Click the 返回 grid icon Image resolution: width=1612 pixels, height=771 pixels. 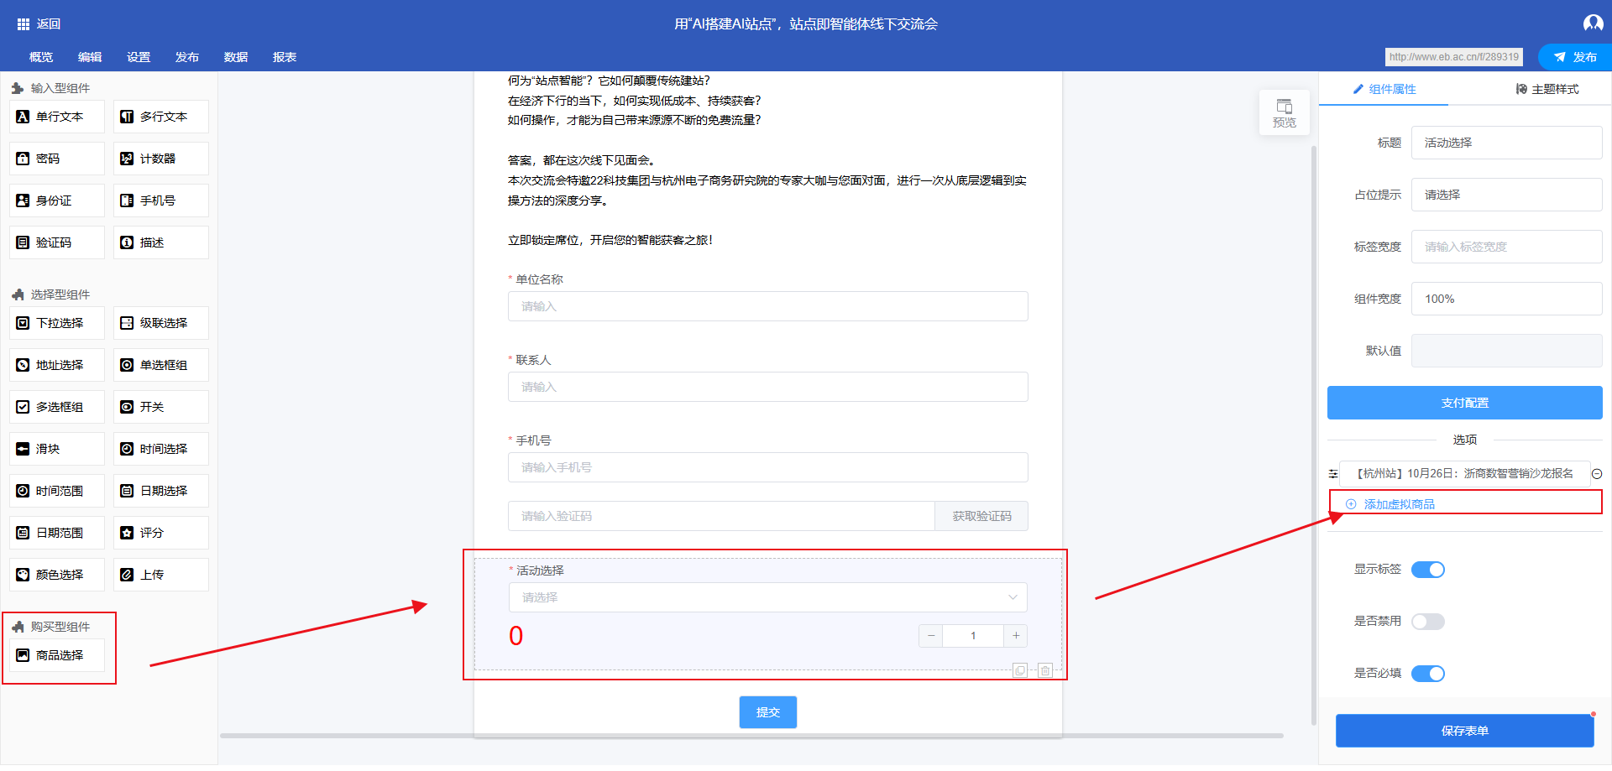tap(24, 24)
